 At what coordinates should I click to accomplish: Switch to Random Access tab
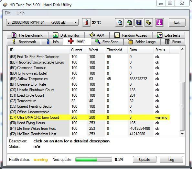(x=131, y=35)
